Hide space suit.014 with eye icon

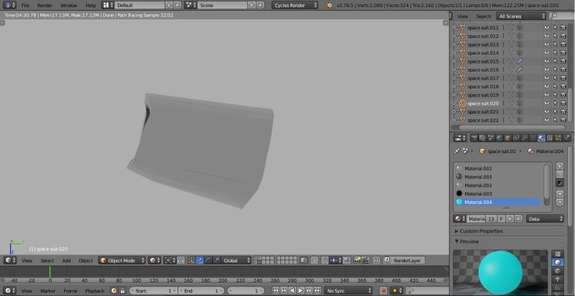click(547, 52)
